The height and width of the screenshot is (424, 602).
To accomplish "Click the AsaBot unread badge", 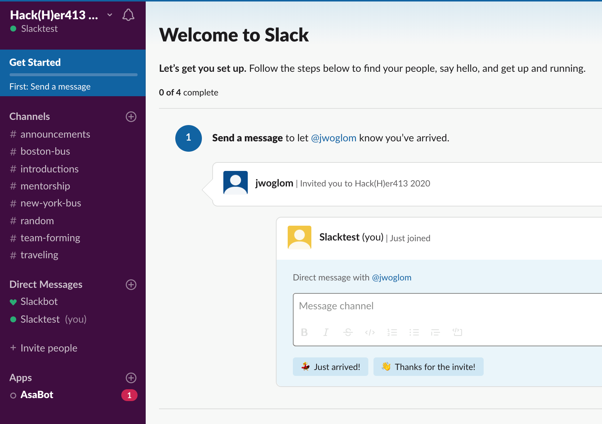I will (129, 395).
